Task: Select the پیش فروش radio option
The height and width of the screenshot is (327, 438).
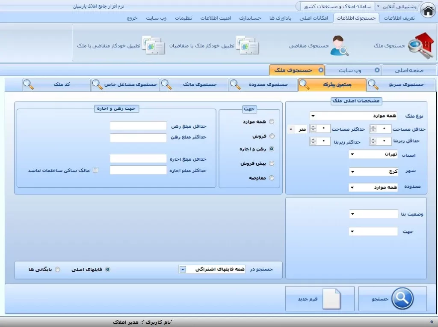Action: click(x=272, y=163)
